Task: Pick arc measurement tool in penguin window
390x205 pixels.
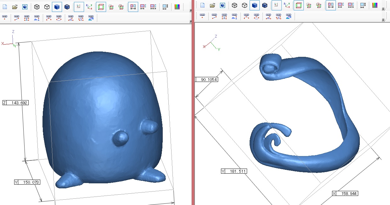Action: (49, 18)
